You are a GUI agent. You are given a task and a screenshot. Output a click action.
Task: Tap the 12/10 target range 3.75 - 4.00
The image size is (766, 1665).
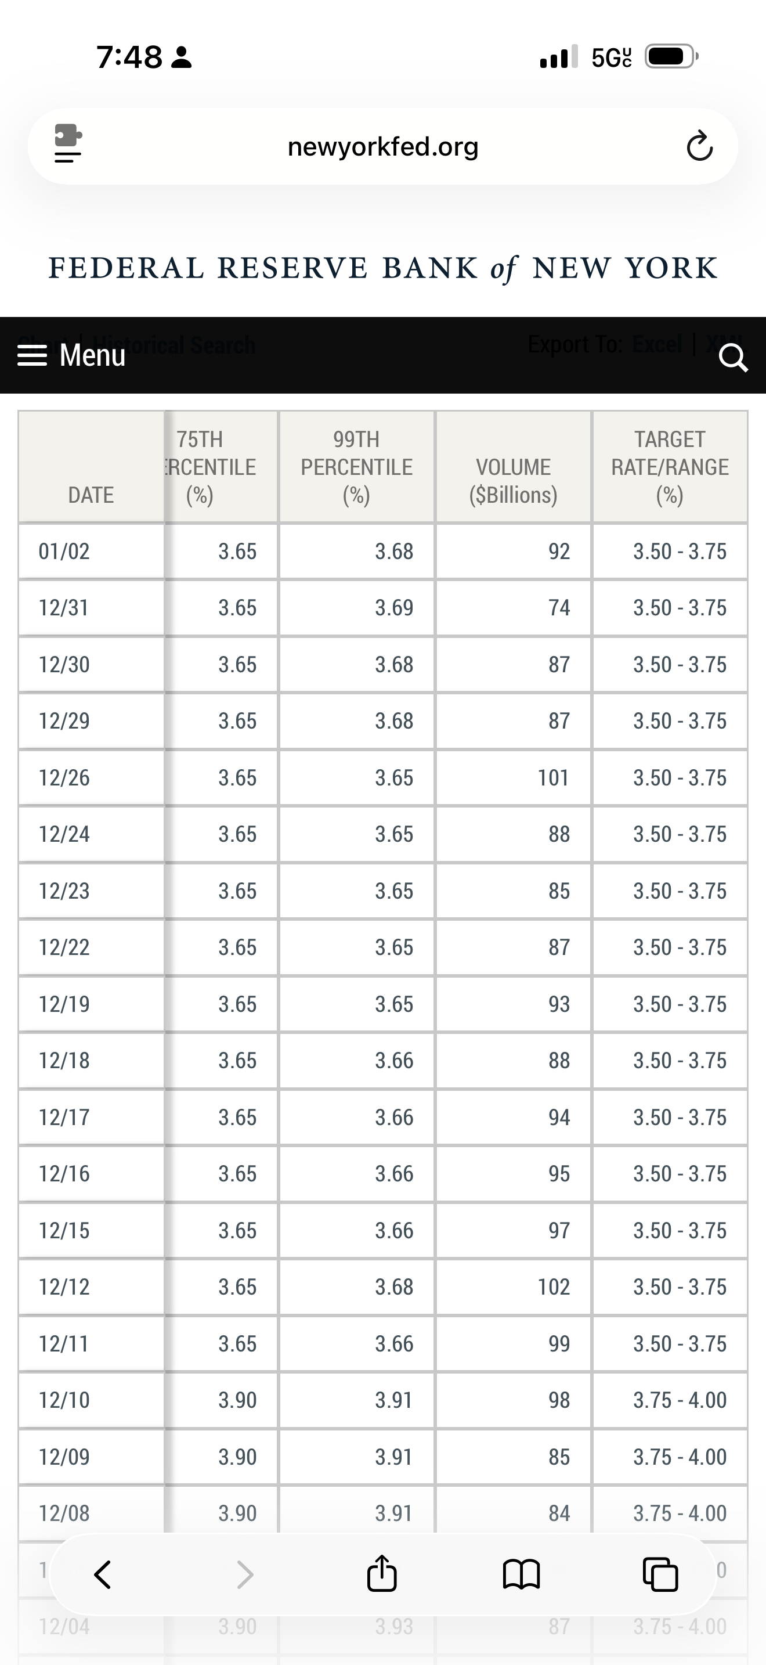680,1400
